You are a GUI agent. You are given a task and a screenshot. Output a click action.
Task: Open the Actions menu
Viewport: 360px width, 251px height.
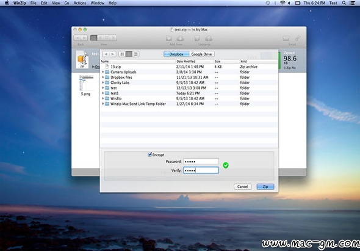pos(80,3)
